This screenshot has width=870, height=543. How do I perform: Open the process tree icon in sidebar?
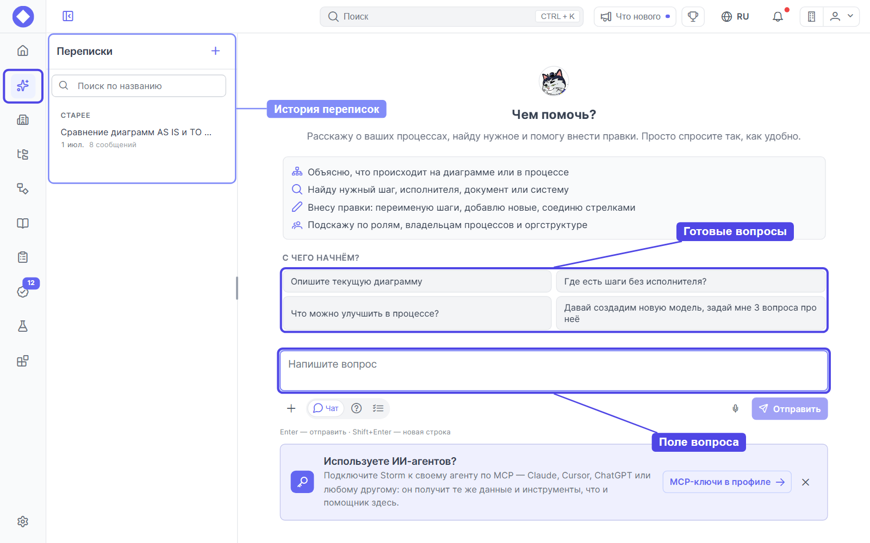23,154
